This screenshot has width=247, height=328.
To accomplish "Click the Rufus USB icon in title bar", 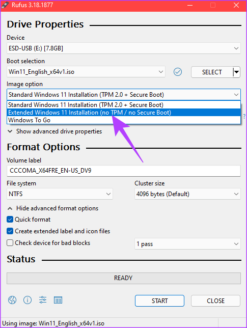I will (5, 5).
